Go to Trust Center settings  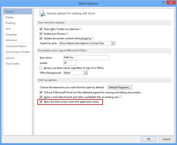tap(12, 64)
